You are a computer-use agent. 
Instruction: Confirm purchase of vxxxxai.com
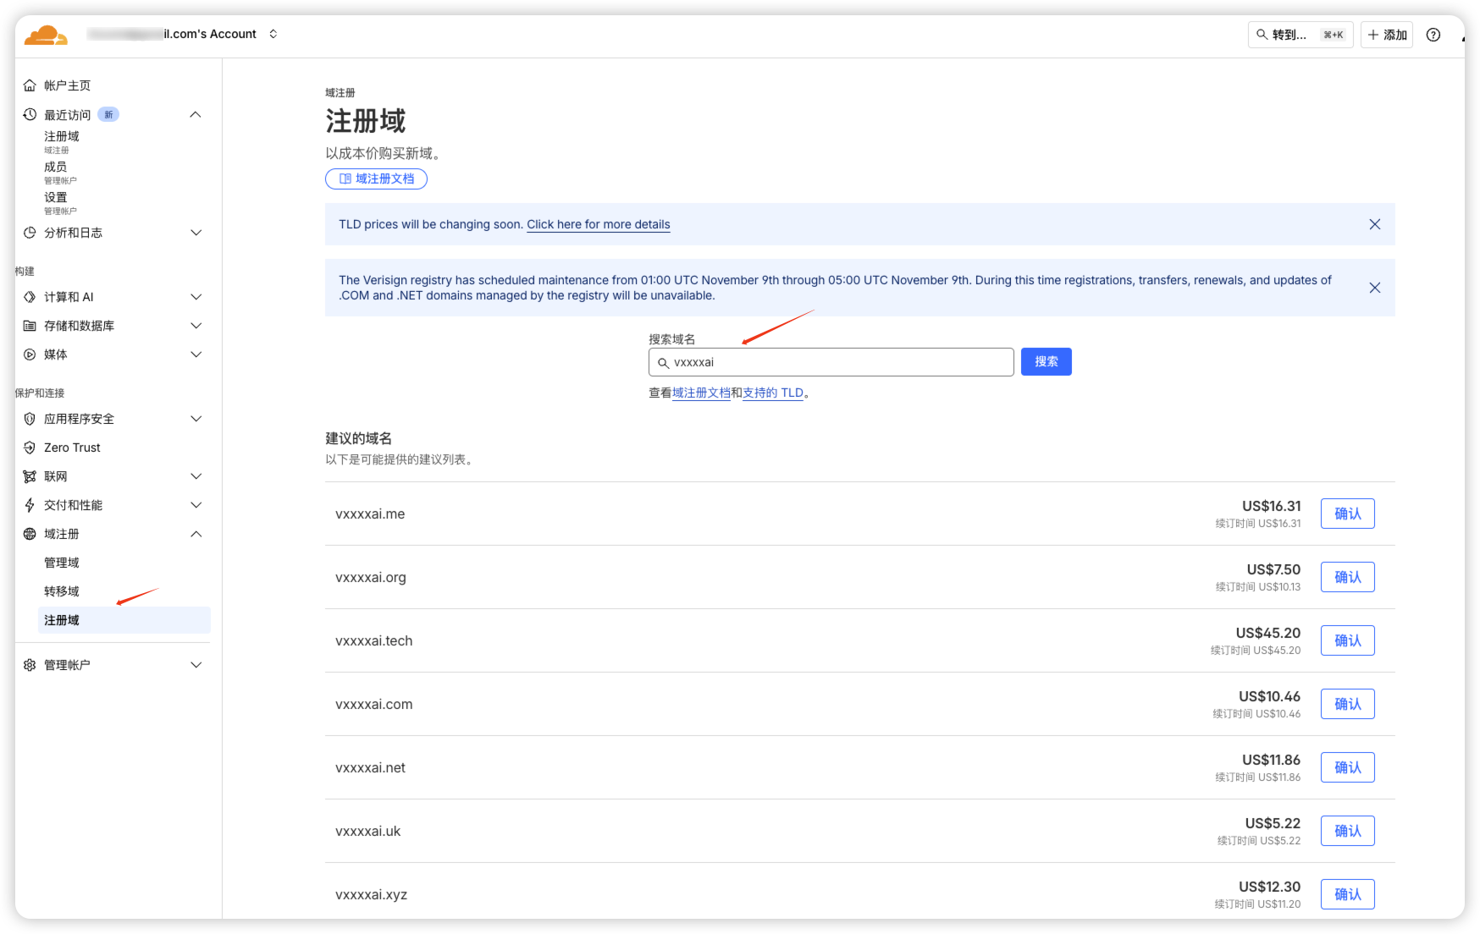click(1347, 704)
